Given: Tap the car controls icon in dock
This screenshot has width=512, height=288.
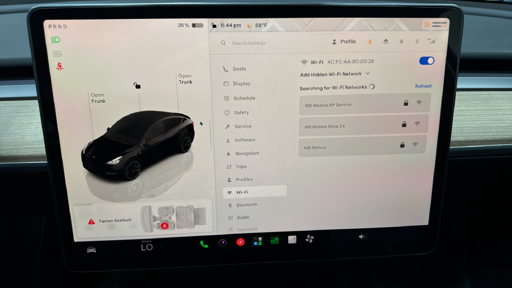Looking at the screenshot, I should (x=91, y=250).
